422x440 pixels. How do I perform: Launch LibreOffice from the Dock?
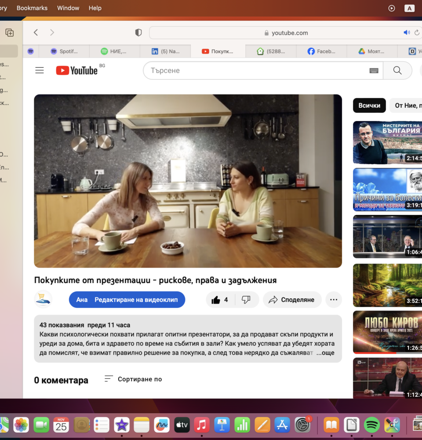coord(352,425)
